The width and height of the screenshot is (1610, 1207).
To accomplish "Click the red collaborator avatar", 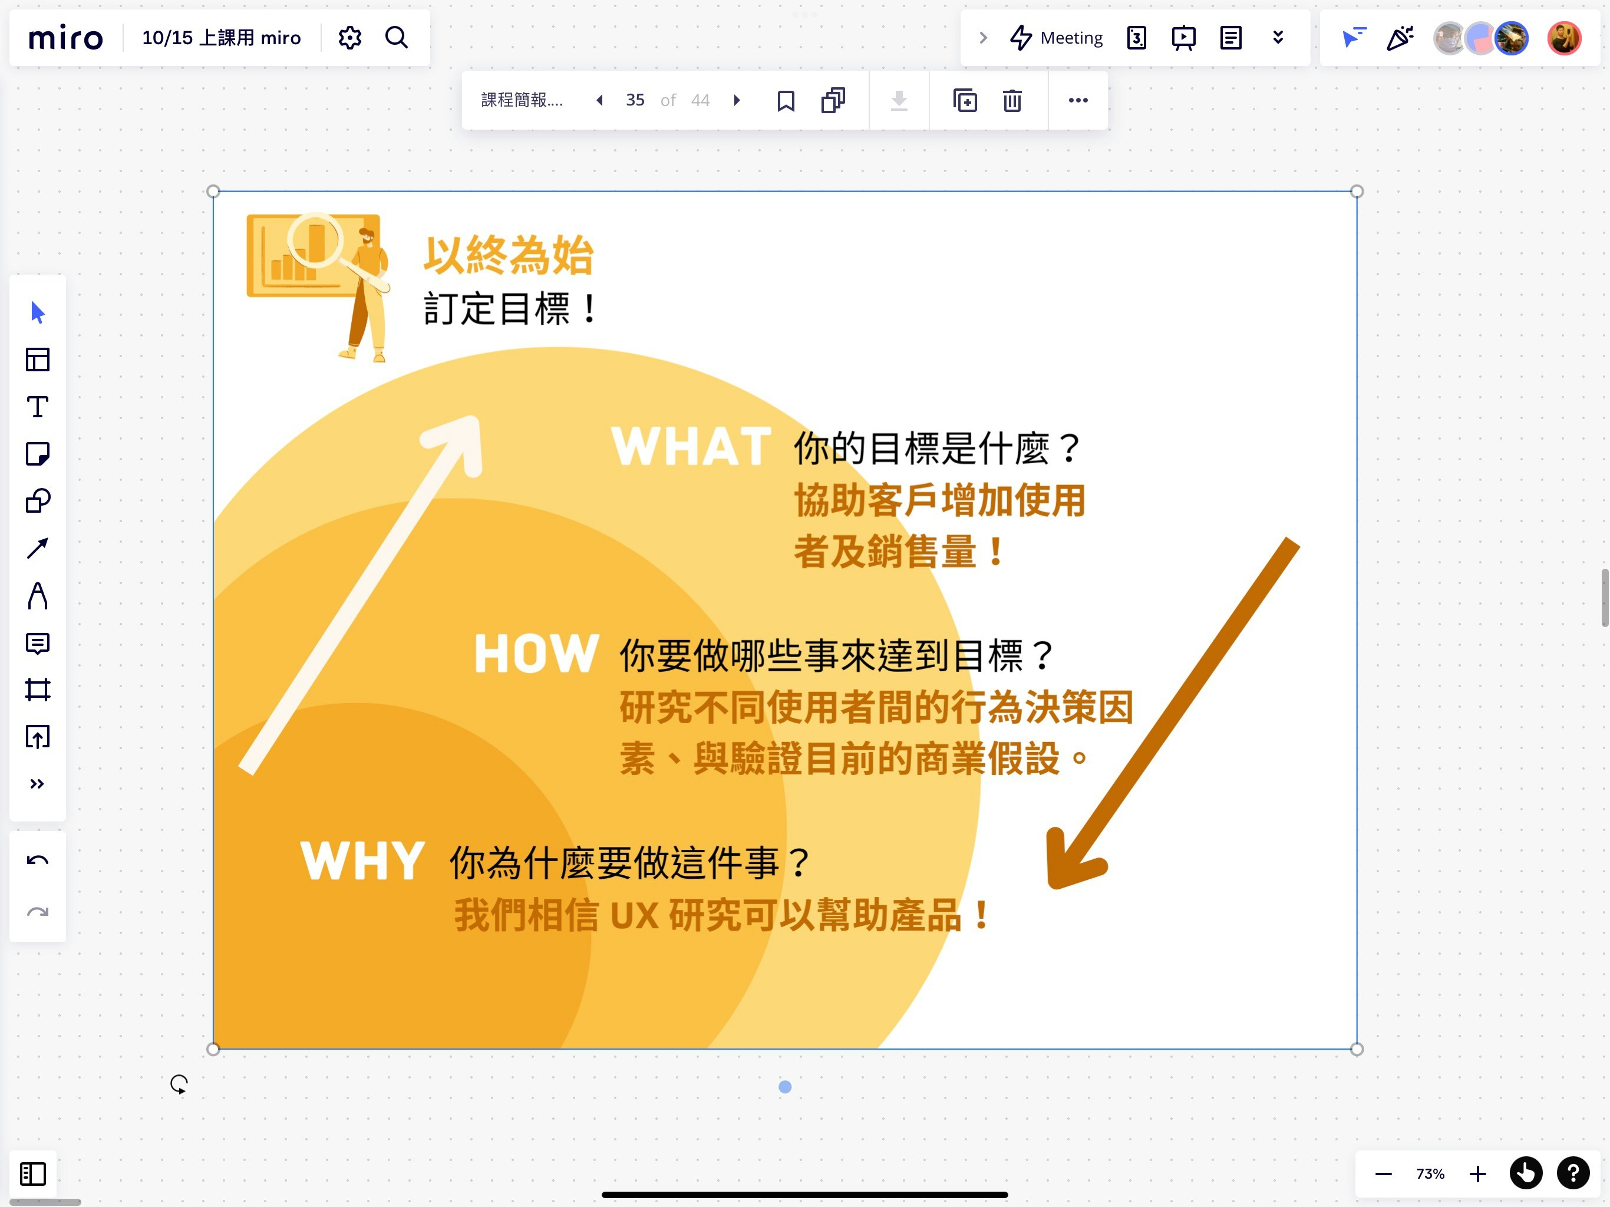I will pos(1564,38).
